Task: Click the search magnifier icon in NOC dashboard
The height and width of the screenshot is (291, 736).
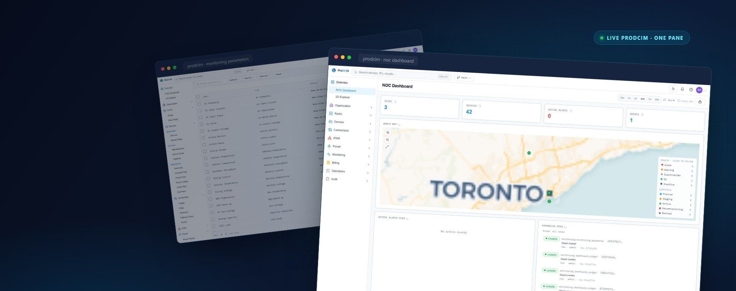Action: [x=356, y=72]
